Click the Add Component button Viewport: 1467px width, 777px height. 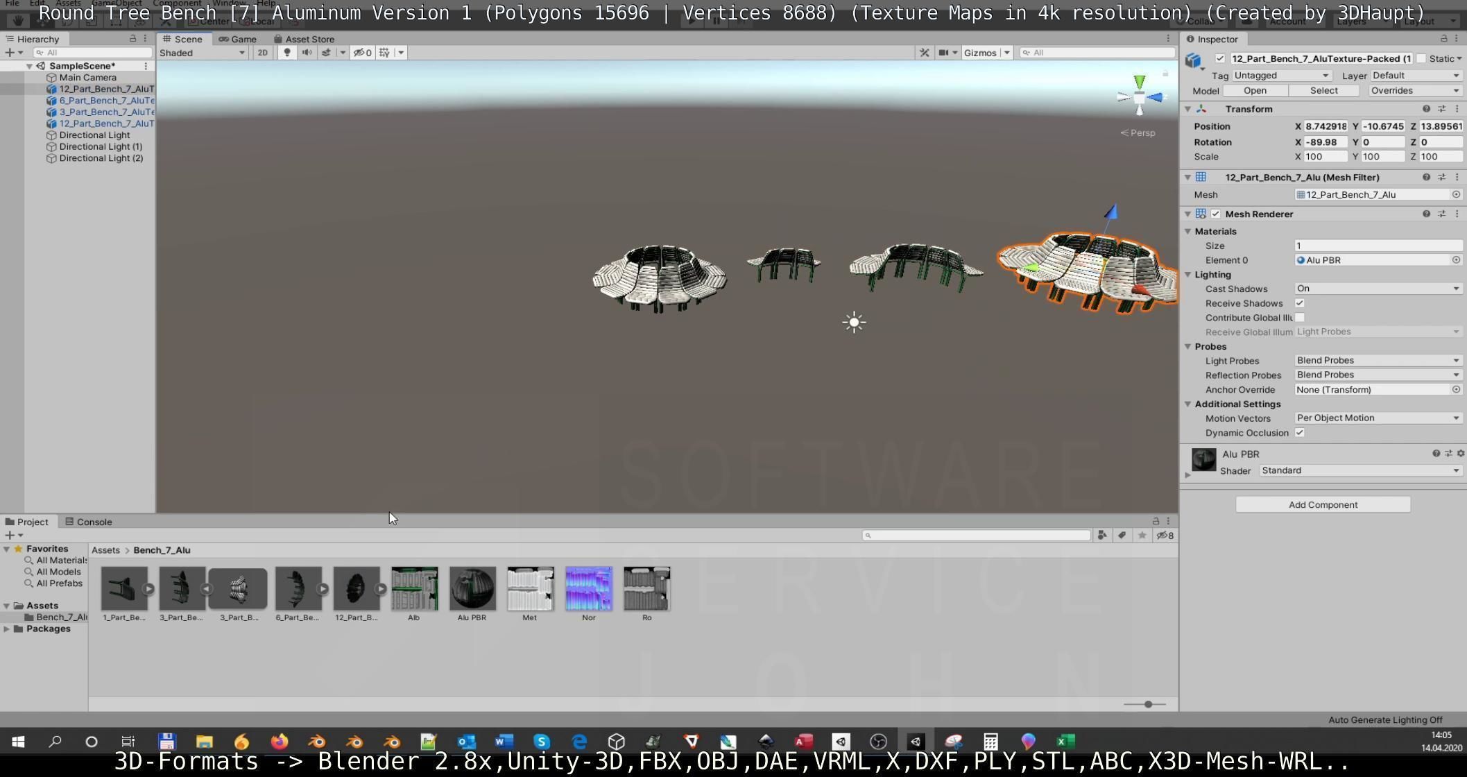pyautogui.click(x=1322, y=504)
